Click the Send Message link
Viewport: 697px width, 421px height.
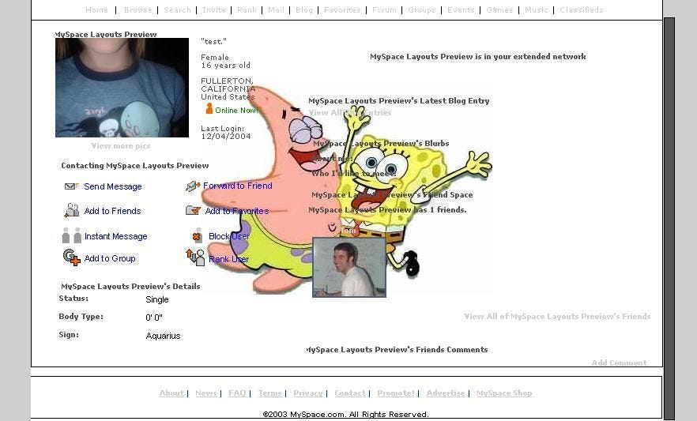(x=113, y=186)
